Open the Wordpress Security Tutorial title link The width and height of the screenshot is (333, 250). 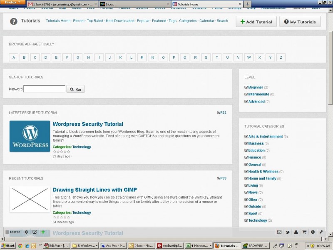[88, 124]
